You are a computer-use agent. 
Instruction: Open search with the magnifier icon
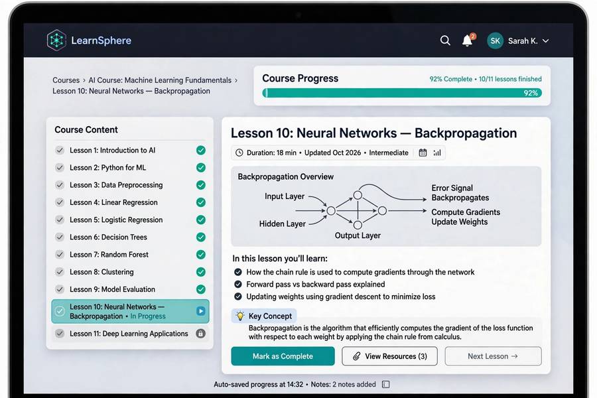click(445, 40)
